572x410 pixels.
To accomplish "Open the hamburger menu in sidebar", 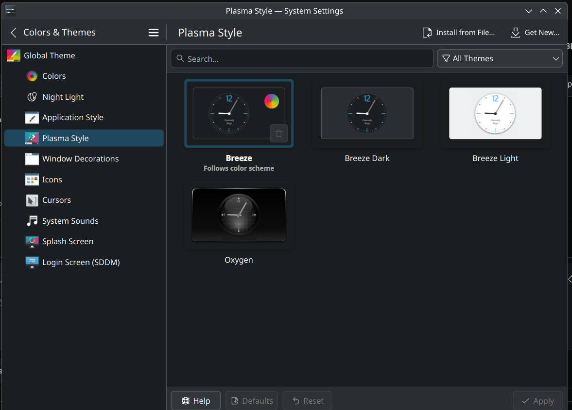I will coord(154,33).
